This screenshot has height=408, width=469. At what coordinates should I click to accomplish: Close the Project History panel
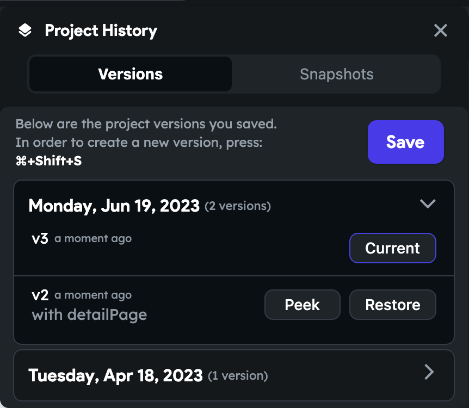[x=441, y=30]
